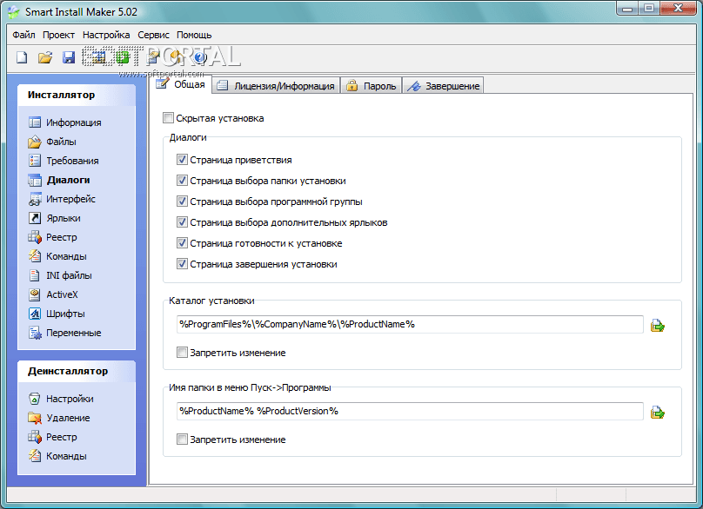Image resolution: width=703 pixels, height=509 pixels.
Task: Select the Диалоги sidebar item
Action: (x=59, y=180)
